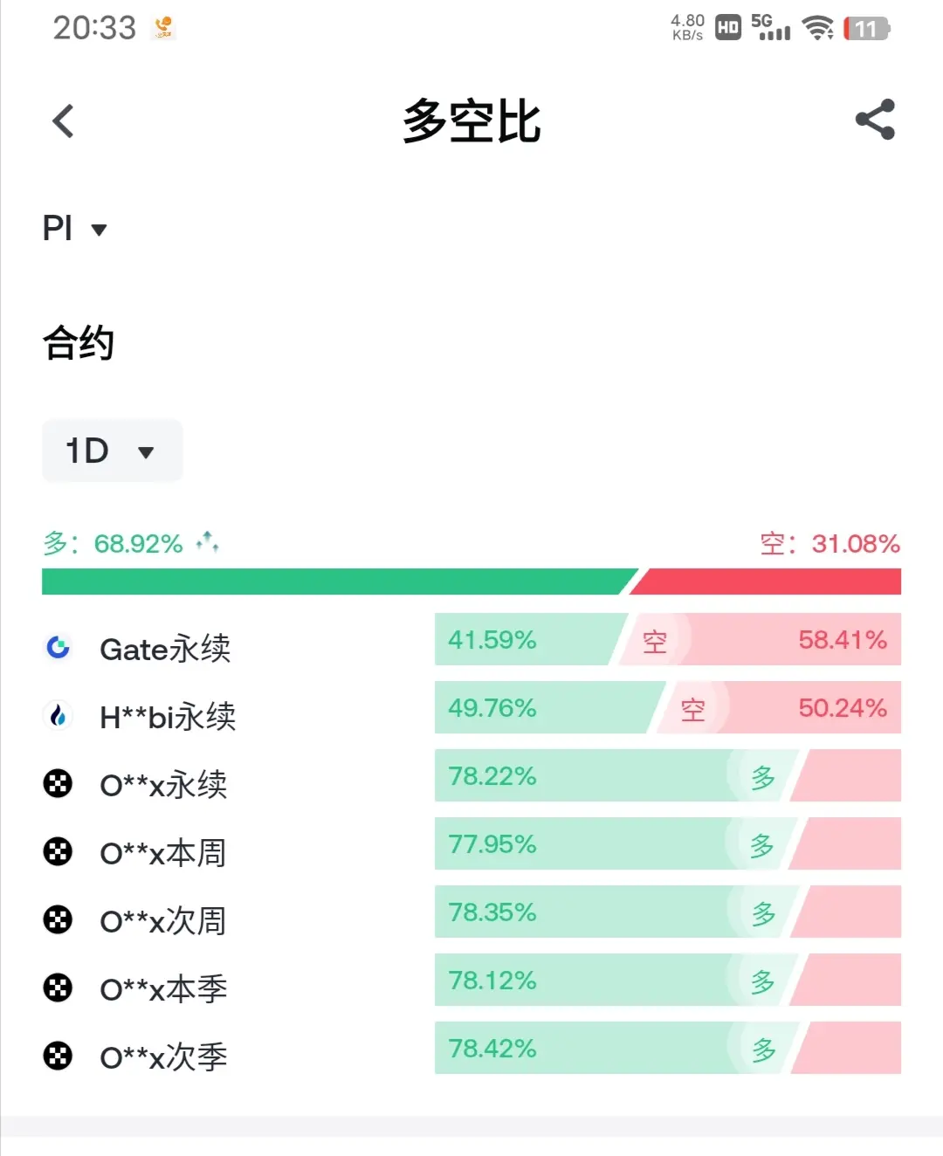This screenshot has height=1156, width=943.
Task: Click the H**bi flame logo icon
Action: pos(59,716)
